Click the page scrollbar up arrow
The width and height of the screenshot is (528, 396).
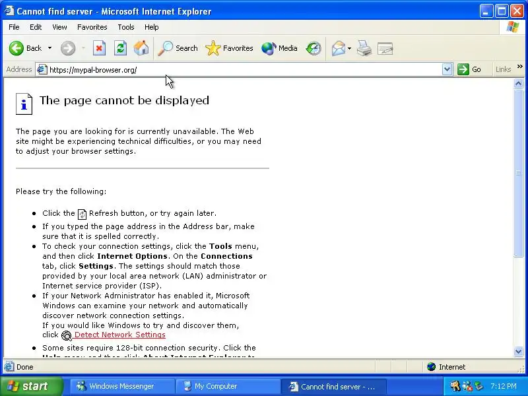(x=519, y=83)
